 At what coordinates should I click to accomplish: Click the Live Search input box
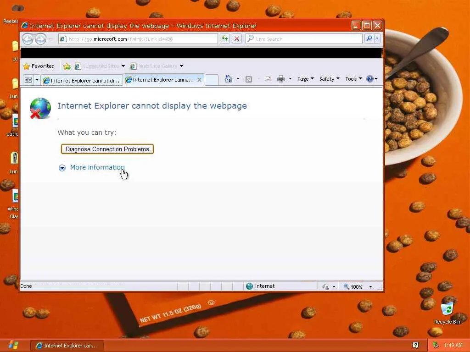point(304,39)
